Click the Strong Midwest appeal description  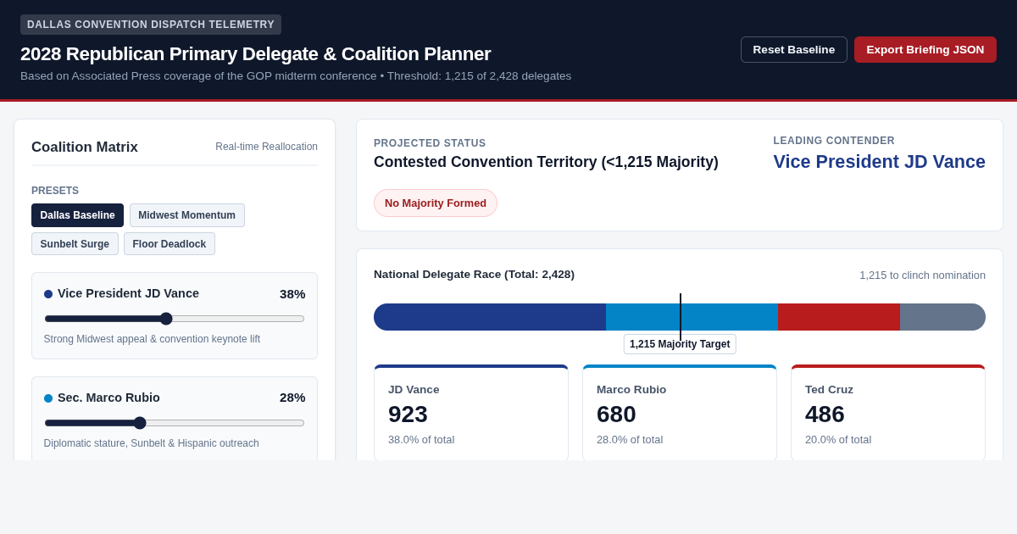click(x=152, y=339)
